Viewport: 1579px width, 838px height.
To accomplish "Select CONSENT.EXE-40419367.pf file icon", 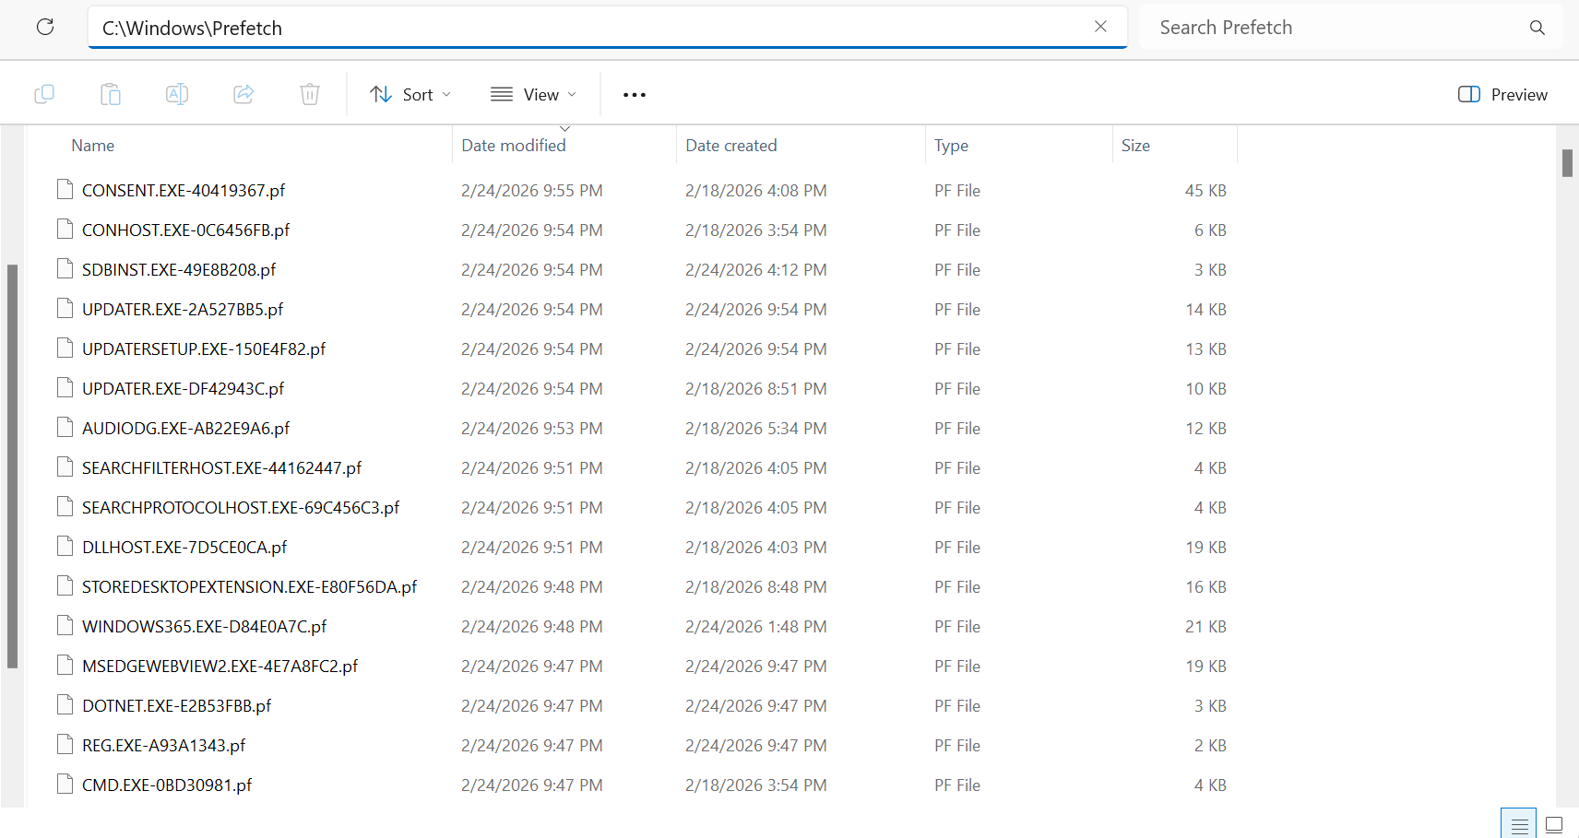I will (x=65, y=190).
